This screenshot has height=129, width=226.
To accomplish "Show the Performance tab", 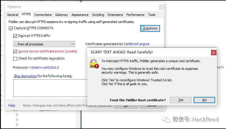I will [136, 15].
